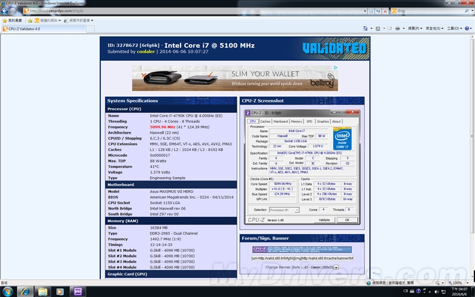The width and height of the screenshot is (475, 297).
Task: Click Internet Explorer taskbar icon
Action: tap(25, 292)
